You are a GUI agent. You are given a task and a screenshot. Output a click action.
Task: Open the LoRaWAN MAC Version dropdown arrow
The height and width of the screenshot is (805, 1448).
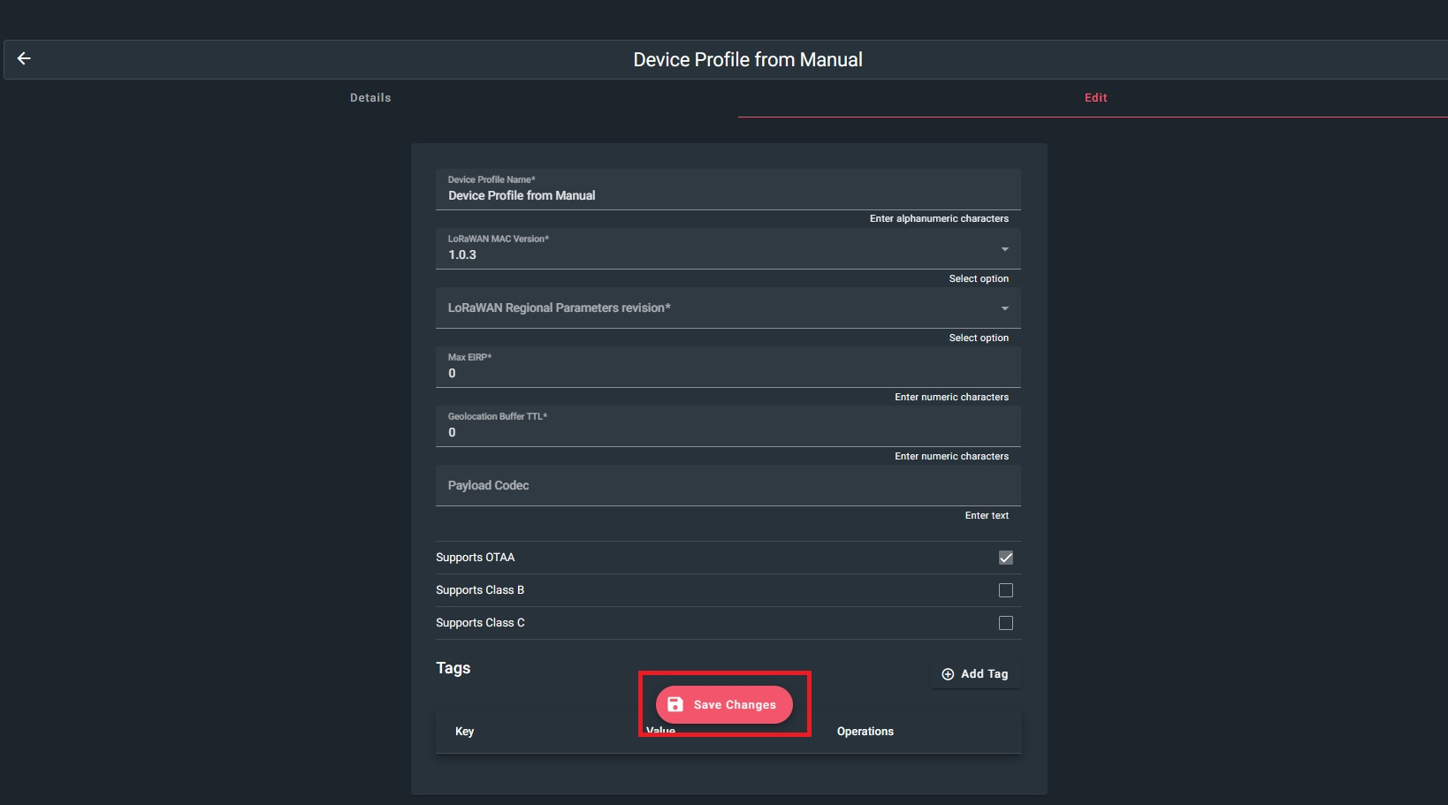point(1004,249)
